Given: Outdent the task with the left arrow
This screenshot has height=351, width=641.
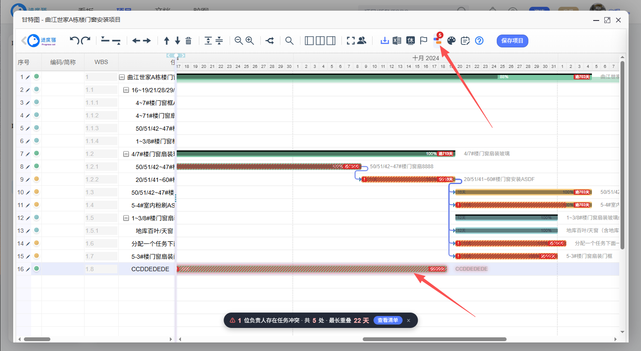Looking at the screenshot, I should point(136,41).
